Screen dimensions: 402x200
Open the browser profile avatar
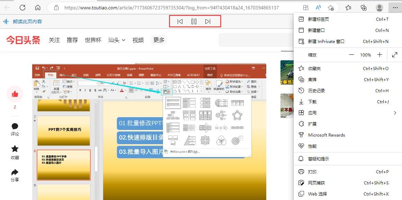379,7
